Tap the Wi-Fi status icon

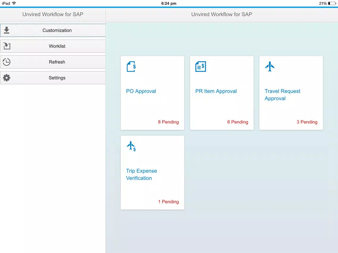[x=14, y=3]
